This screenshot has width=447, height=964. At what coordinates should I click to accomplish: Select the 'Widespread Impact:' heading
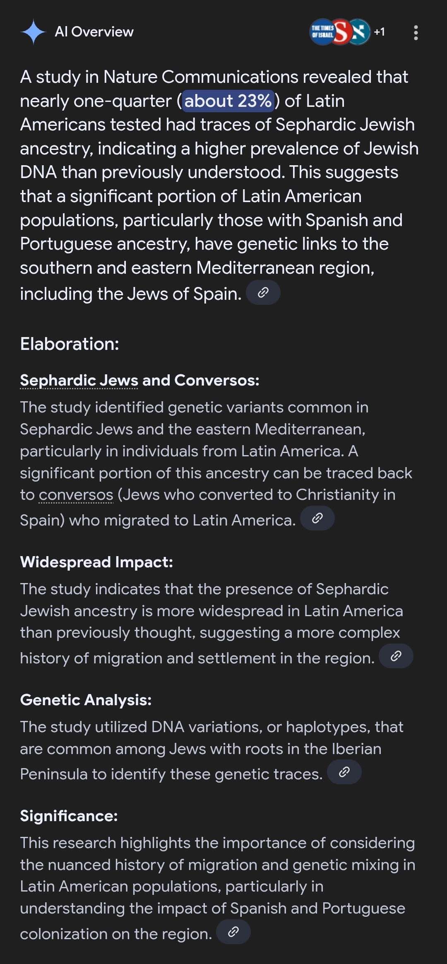pos(96,562)
